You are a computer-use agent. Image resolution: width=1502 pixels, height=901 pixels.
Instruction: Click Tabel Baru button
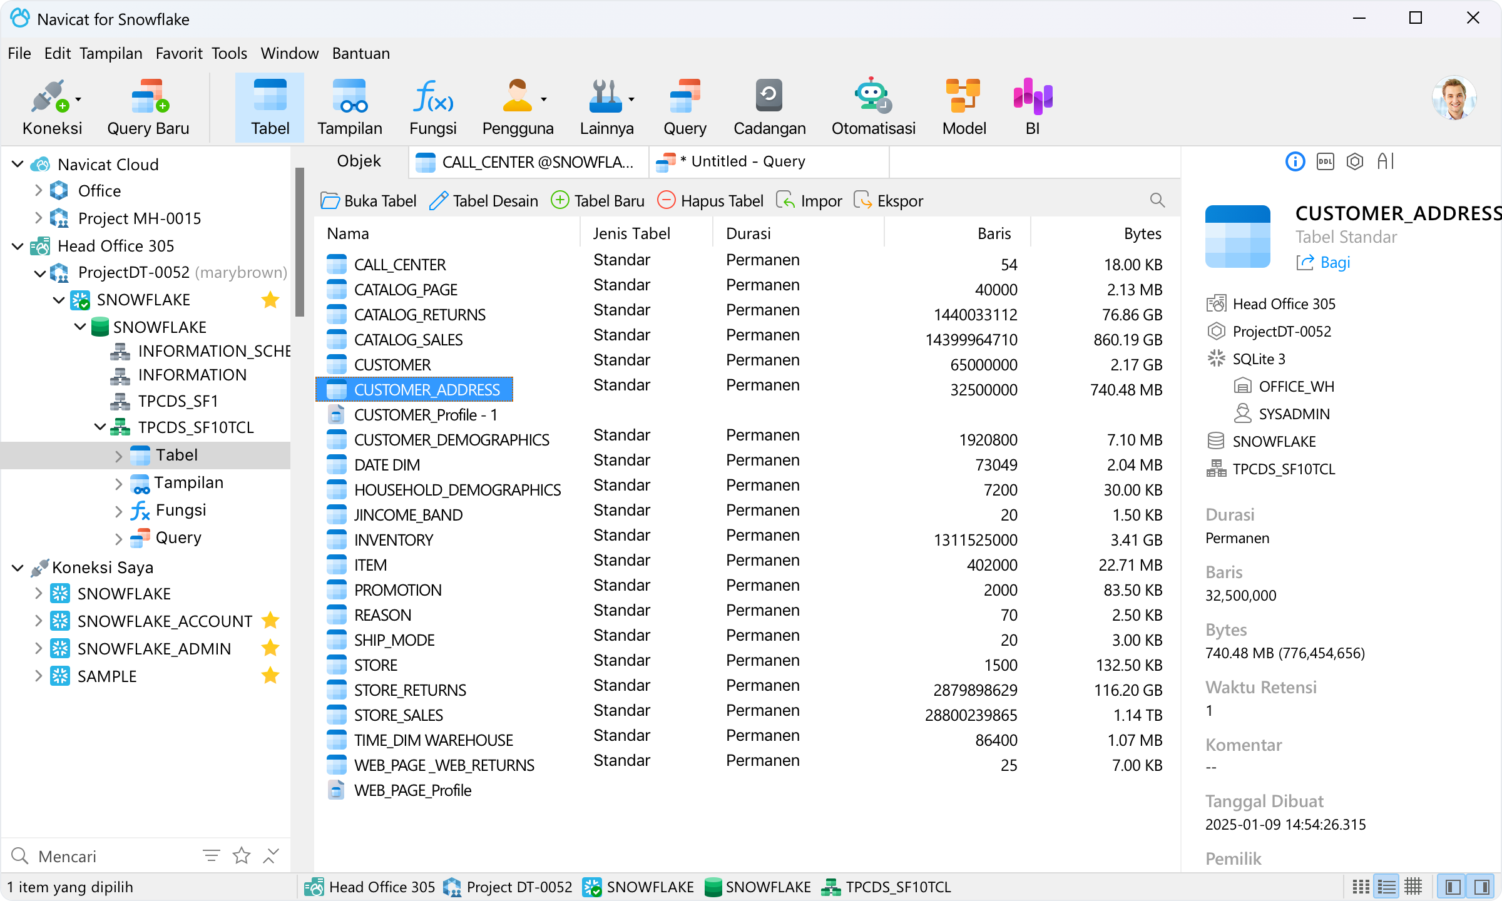tap(598, 201)
